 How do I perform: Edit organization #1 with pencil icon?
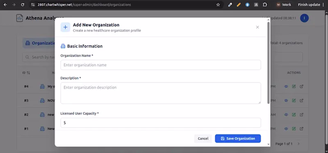pos(294,129)
